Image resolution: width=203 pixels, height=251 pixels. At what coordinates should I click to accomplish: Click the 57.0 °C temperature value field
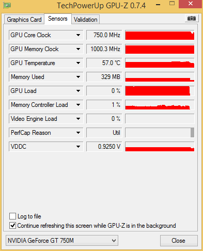pos(104,63)
